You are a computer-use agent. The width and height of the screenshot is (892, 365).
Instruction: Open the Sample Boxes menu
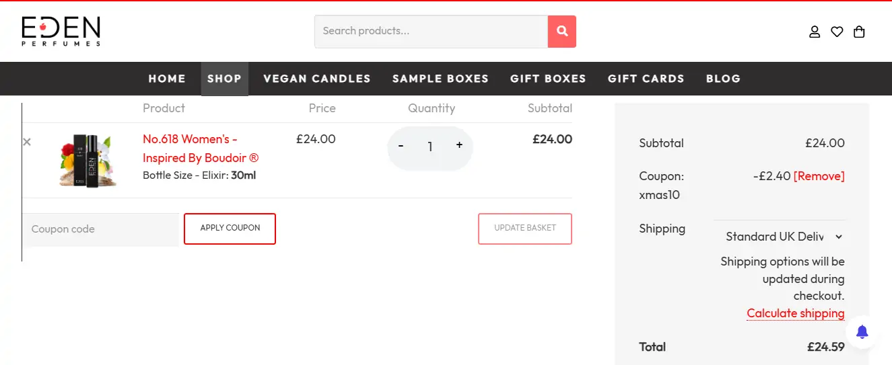(440, 79)
